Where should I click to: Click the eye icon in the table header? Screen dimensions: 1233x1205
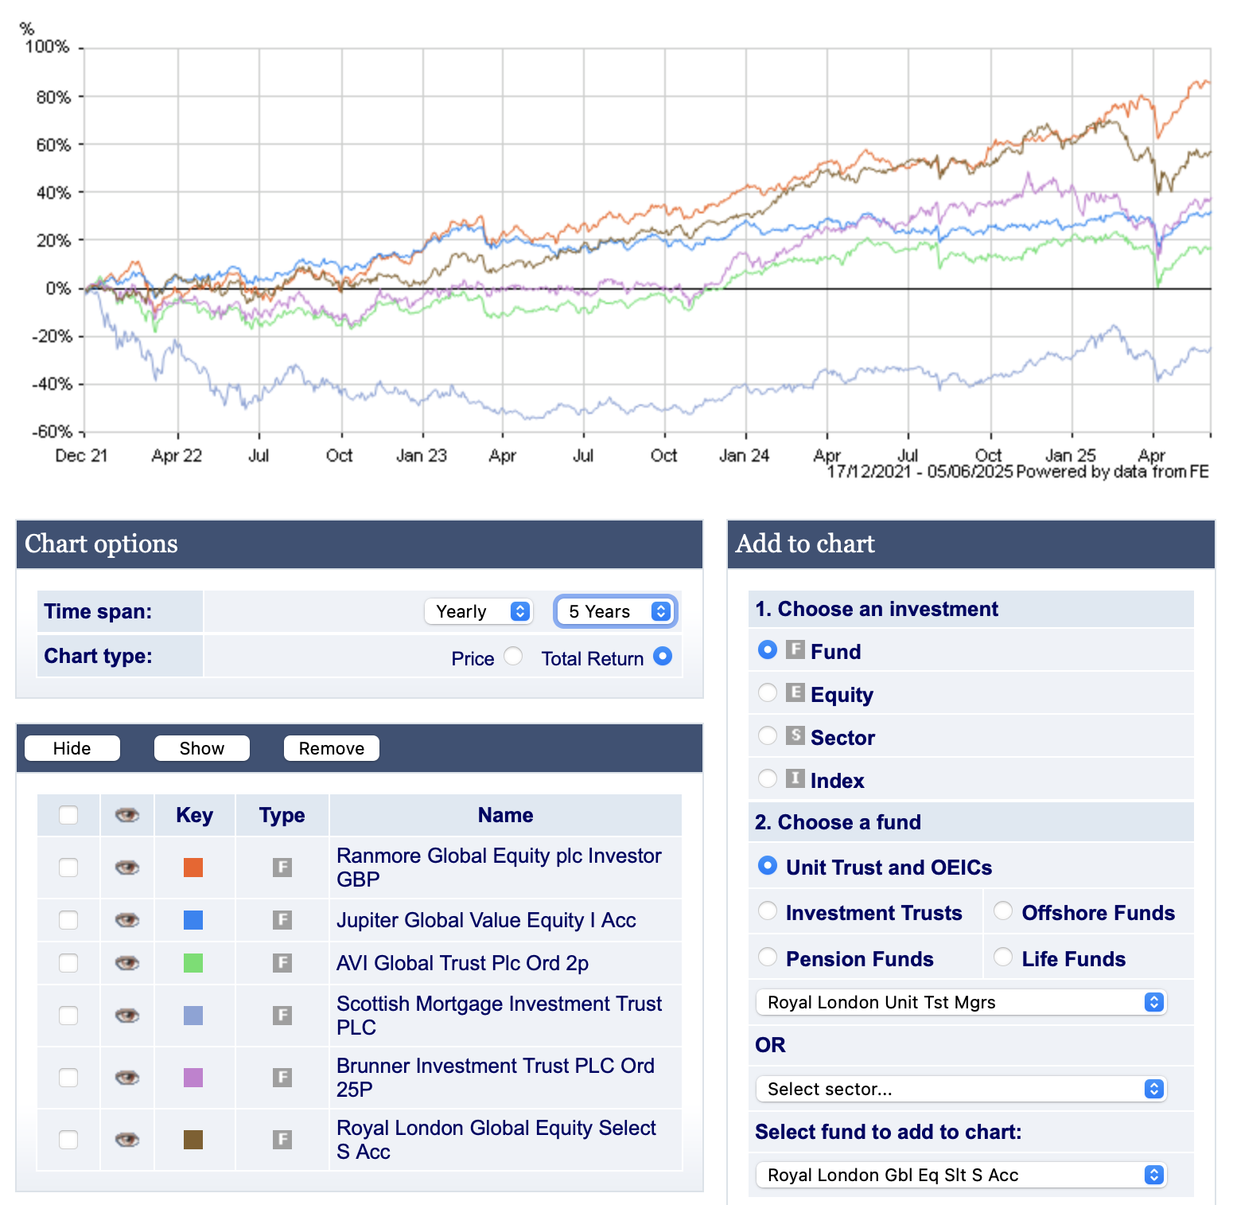coord(127,815)
